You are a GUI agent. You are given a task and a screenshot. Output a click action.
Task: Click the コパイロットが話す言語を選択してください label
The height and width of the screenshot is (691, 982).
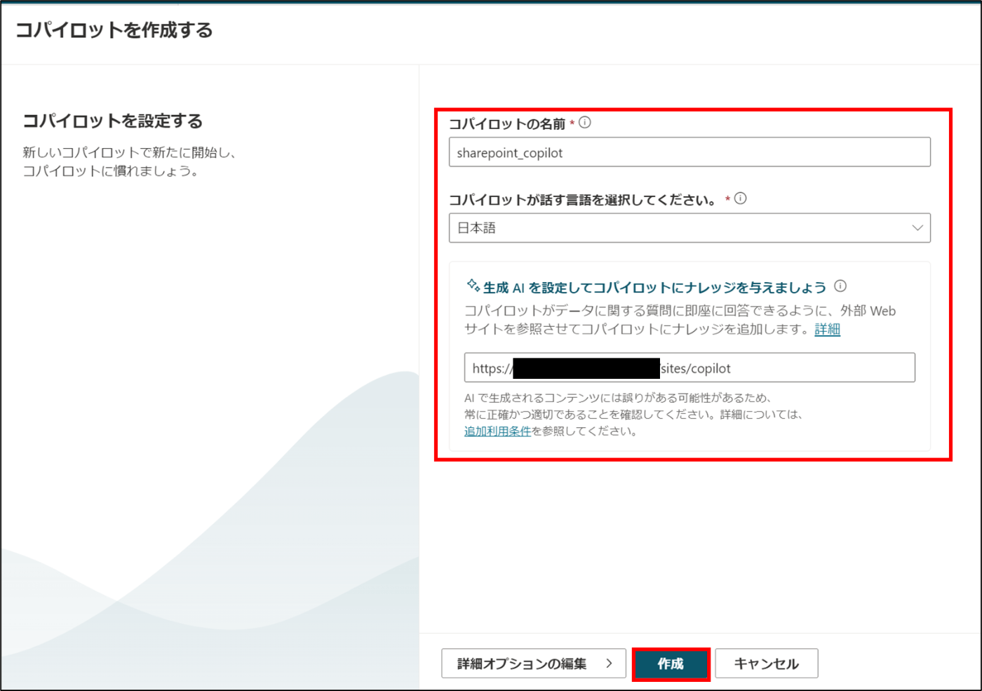[x=583, y=200]
